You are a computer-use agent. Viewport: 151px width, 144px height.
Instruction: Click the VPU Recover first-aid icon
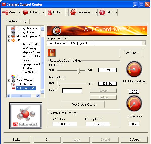tap(13, 84)
